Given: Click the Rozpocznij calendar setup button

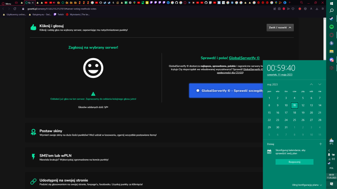Looking at the screenshot, I should (x=295, y=162).
